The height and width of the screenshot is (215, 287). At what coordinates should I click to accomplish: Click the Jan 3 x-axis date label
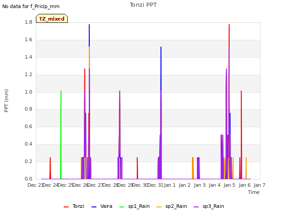coord(200,185)
